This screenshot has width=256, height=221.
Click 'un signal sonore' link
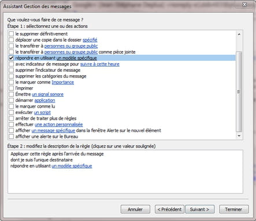[47, 94]
